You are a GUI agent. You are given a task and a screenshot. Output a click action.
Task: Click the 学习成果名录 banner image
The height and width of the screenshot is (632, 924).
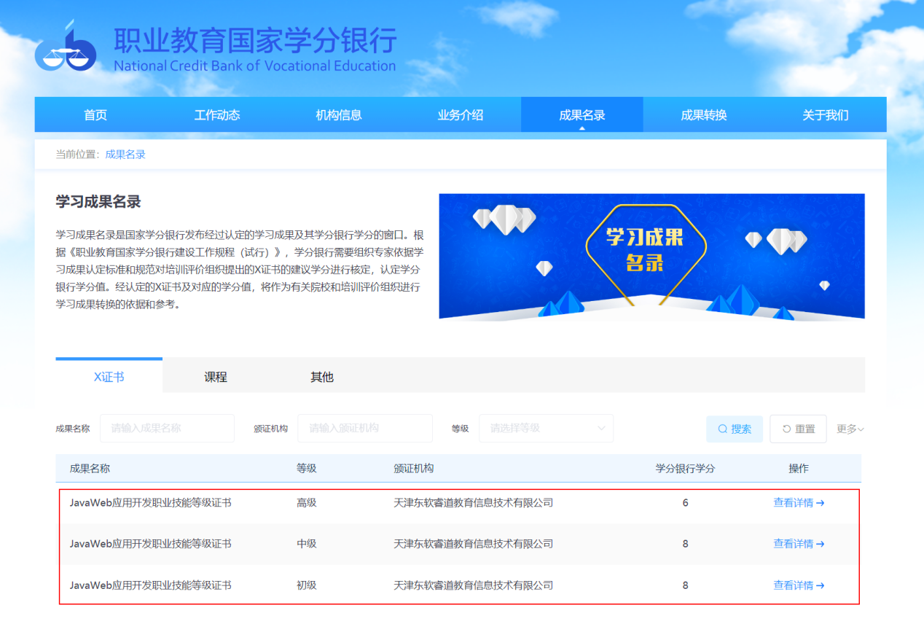click(x=651, y=256)
